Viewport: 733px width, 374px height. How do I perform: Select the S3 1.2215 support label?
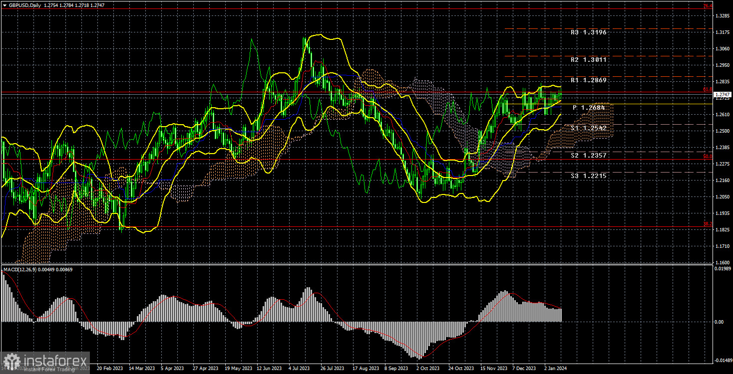[x=589, y=176]
